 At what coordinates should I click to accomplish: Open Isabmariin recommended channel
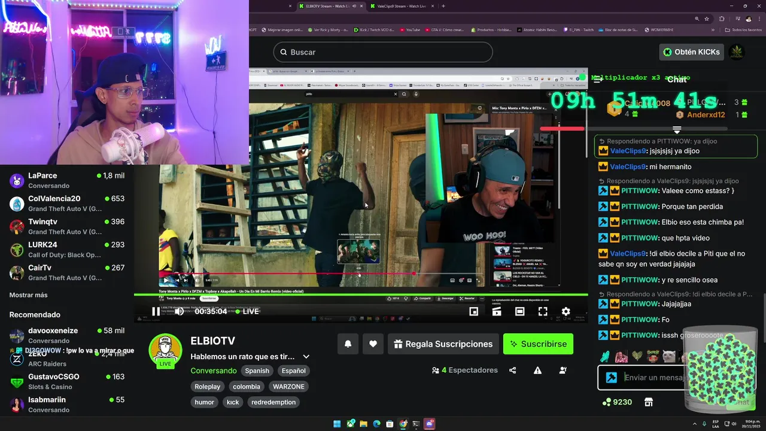tap(67, 404)
